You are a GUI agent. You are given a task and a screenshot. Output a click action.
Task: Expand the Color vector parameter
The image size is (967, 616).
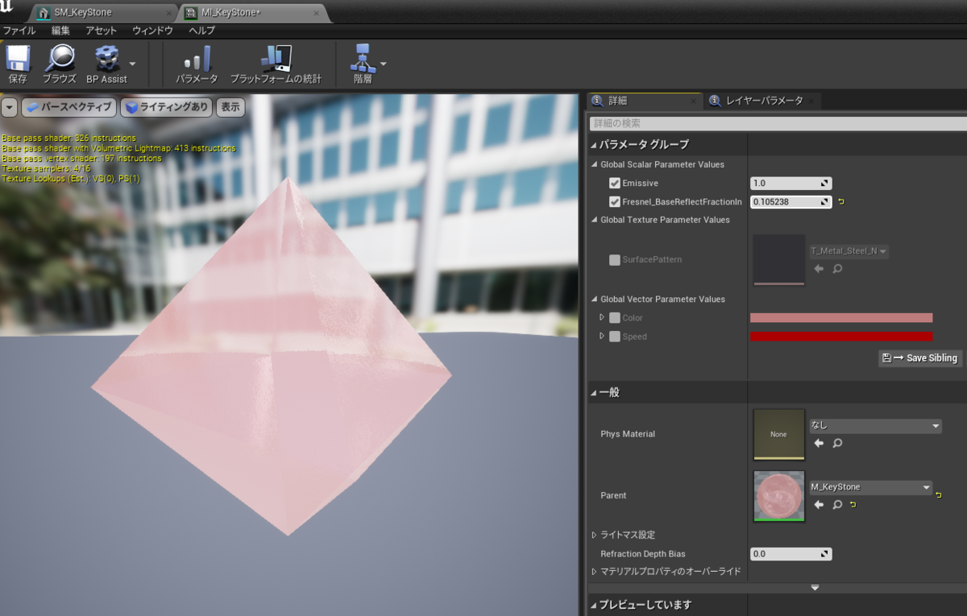[602, 318]
